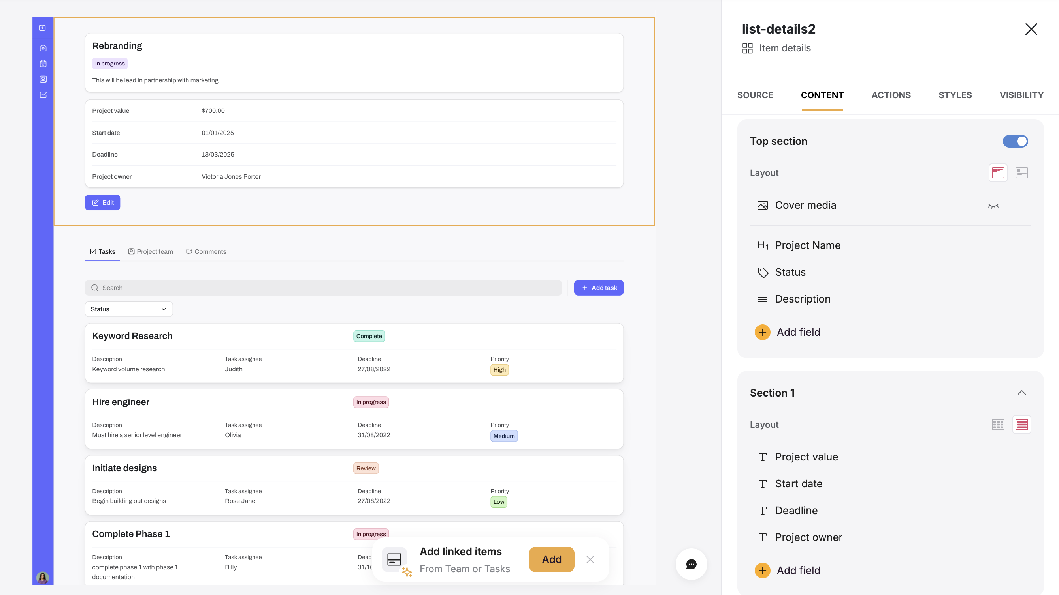The height and width of the screenshot is (595, 1059).
Task: Click the Add task button
Action: point(599,288)
